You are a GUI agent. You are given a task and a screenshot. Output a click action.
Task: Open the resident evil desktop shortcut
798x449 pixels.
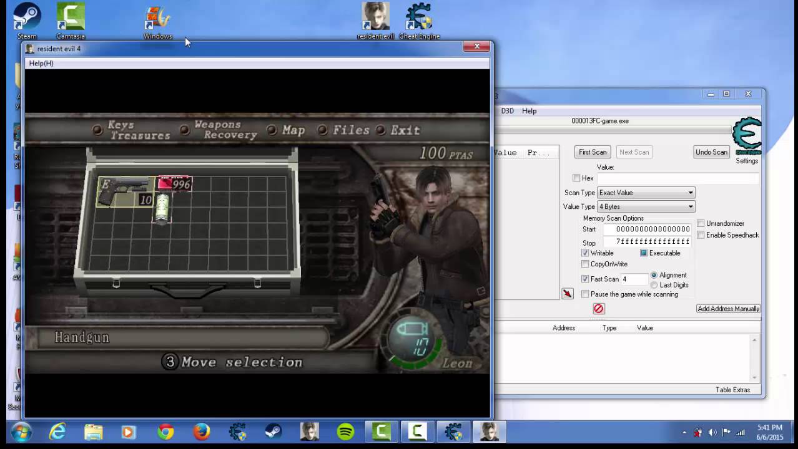(375, 21)
